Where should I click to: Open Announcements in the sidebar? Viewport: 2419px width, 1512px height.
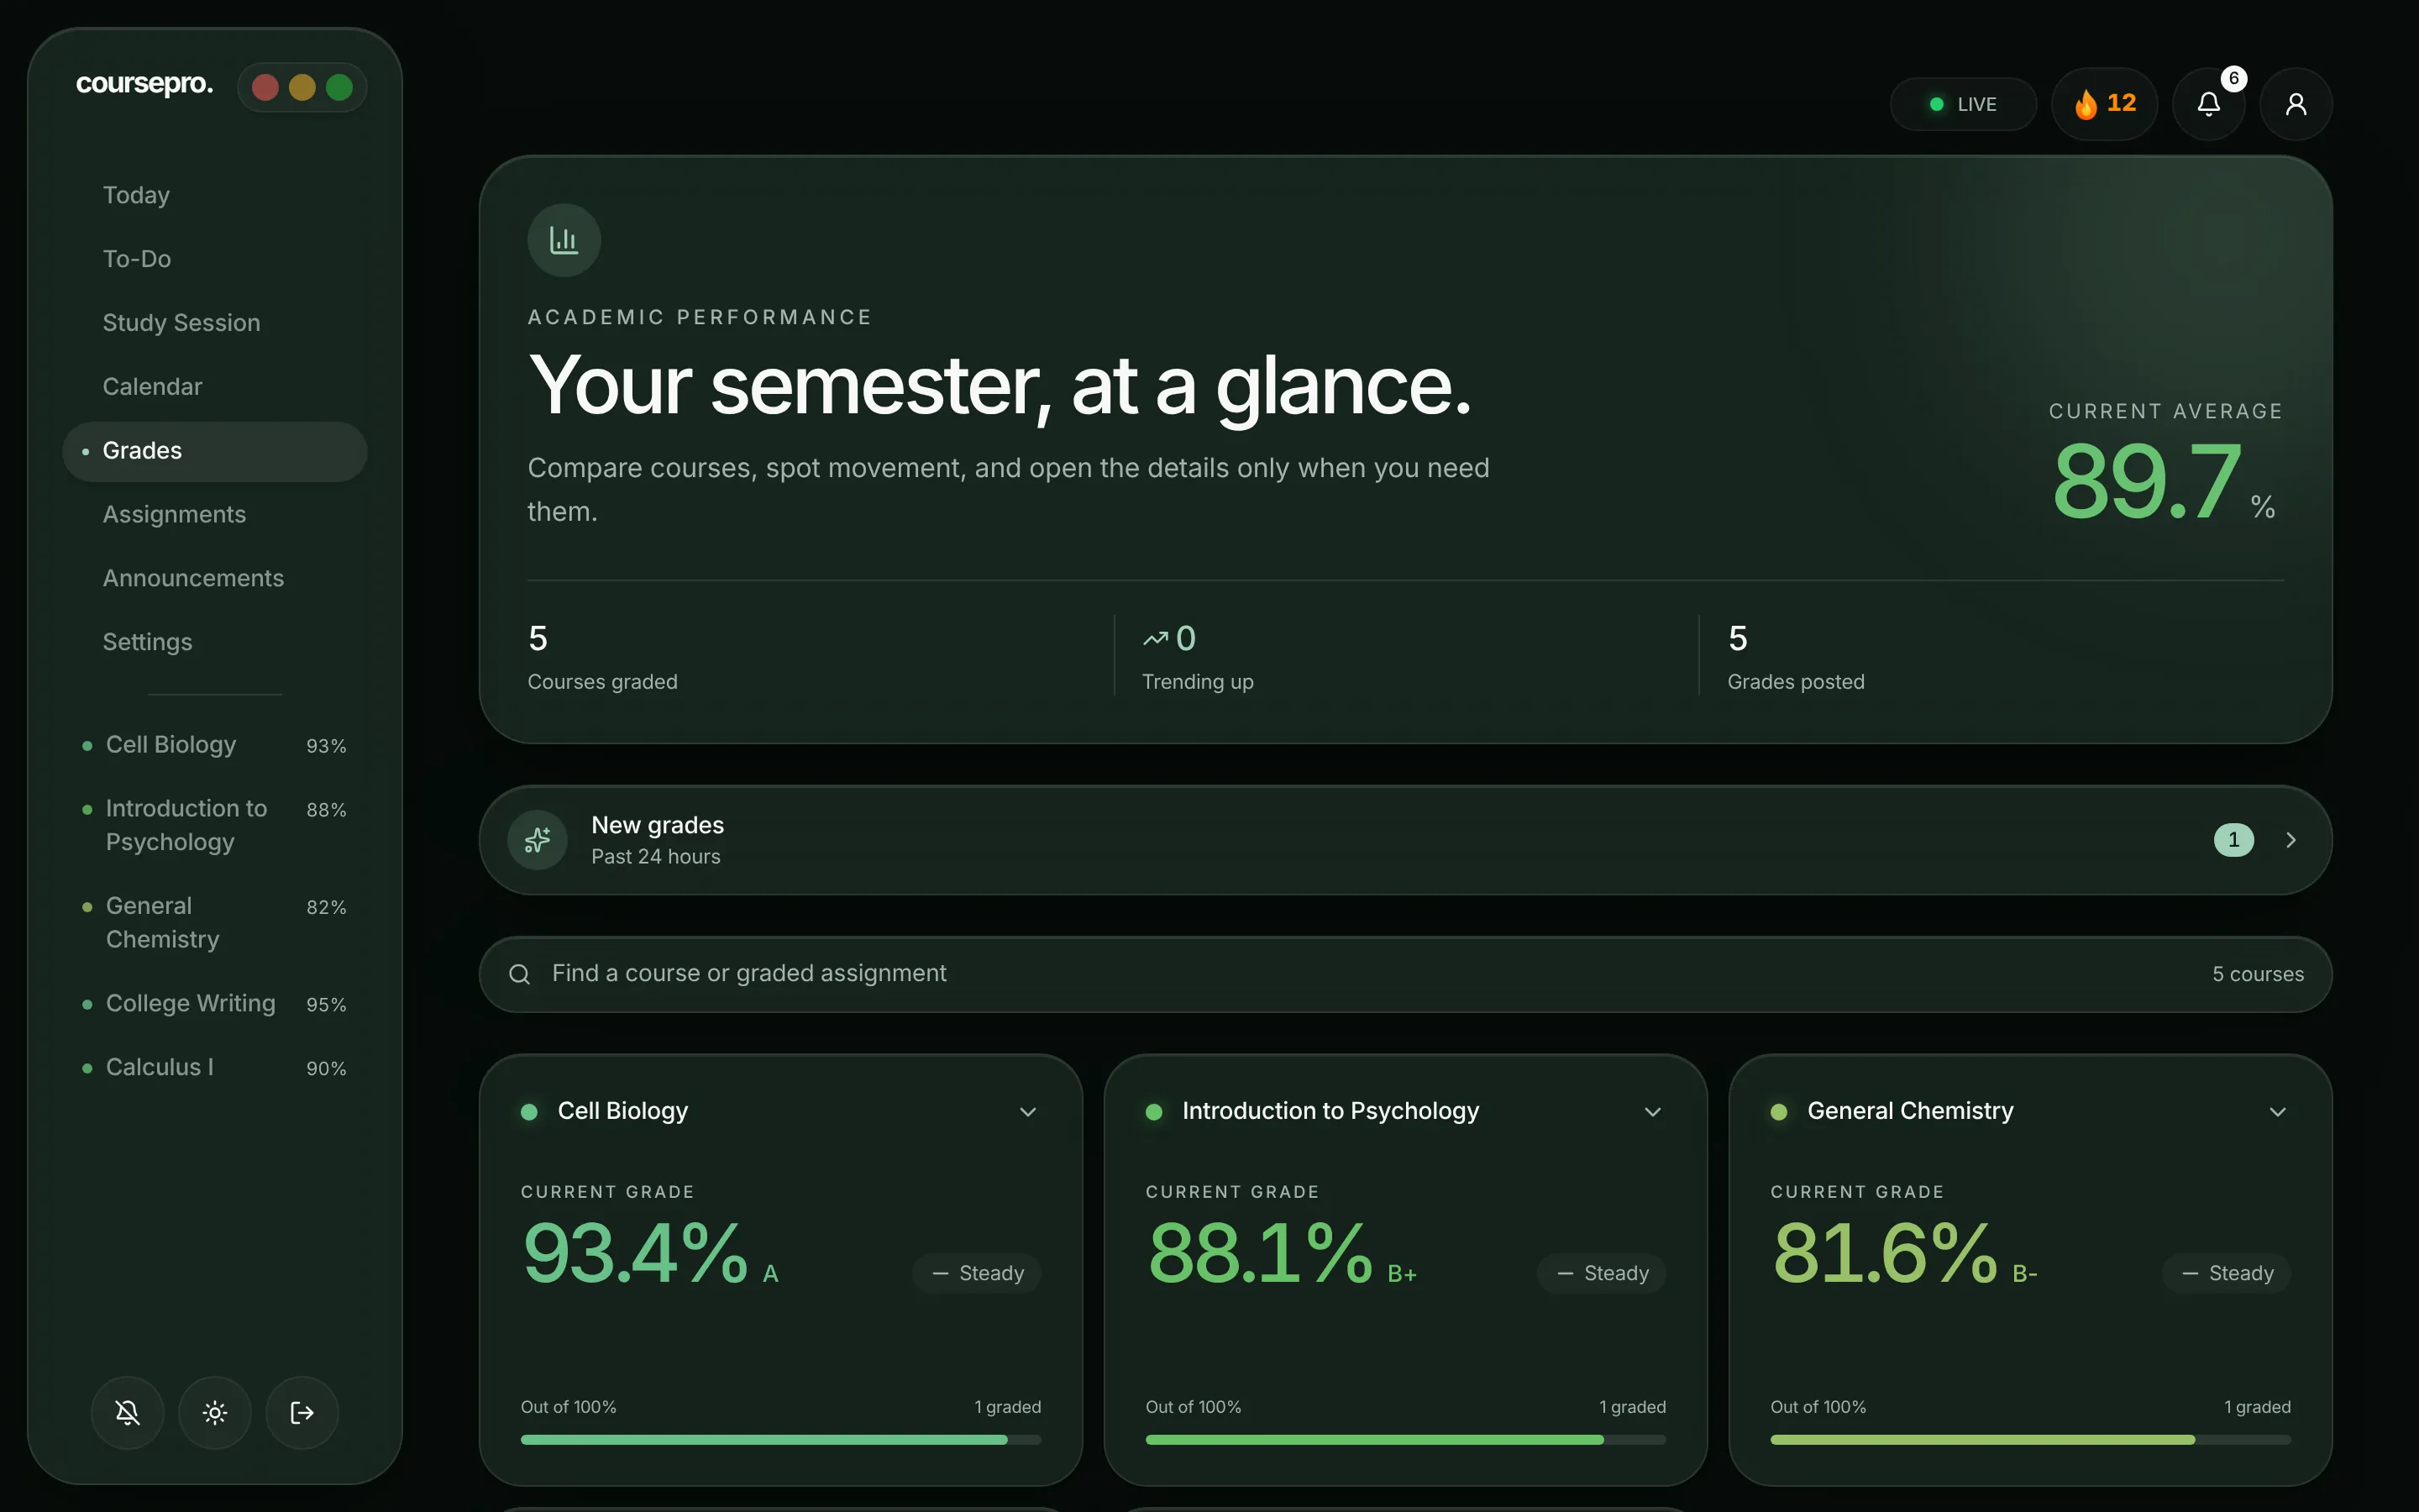215,579
